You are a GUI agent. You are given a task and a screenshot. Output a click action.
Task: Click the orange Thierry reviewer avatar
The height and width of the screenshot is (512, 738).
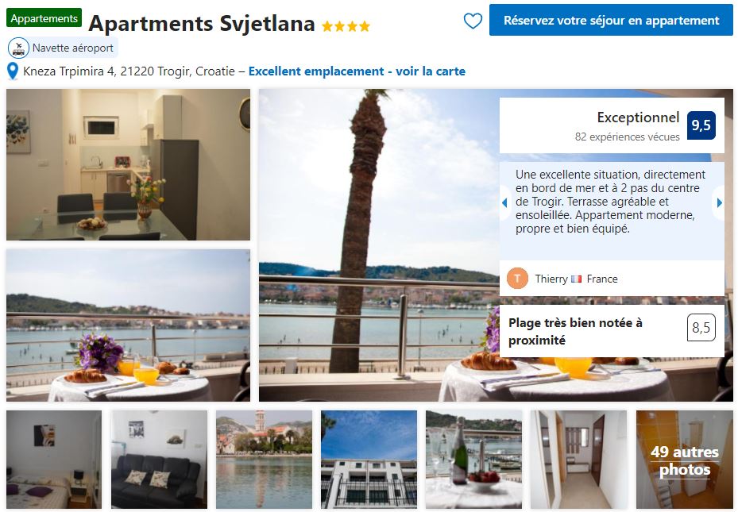(517, 279)
